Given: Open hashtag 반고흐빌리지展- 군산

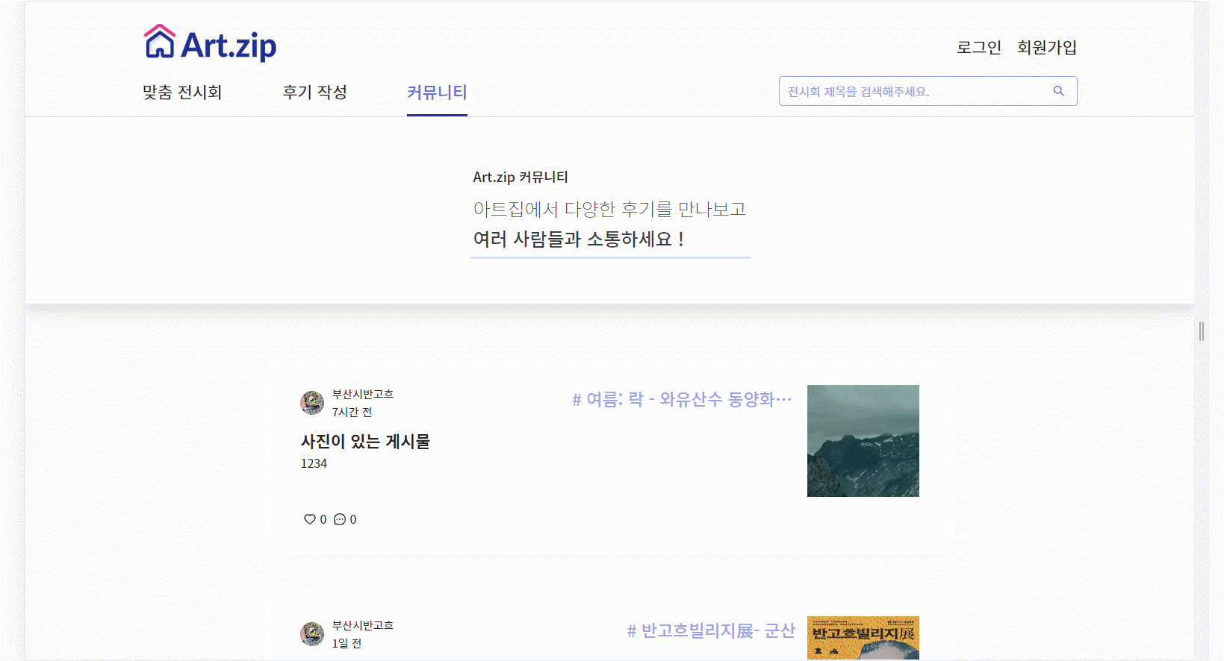Looking at the screenshot, I should 711,631.
